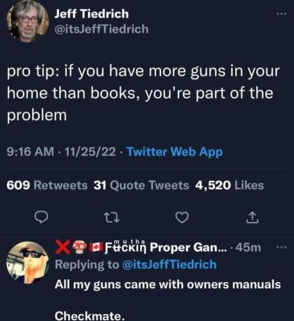The height and width of the screenshot is (321, 294).
Task: Open the Twitter Web App link
Action: pos(175,152)
